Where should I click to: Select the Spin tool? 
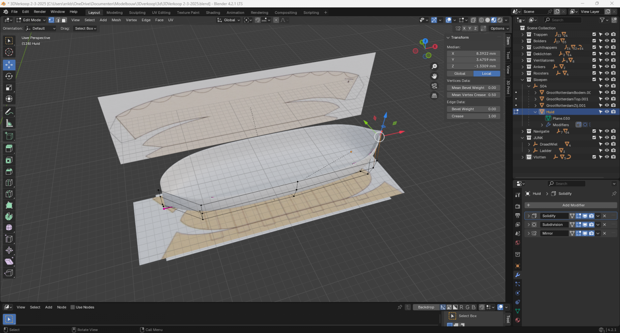pos(9,216)
